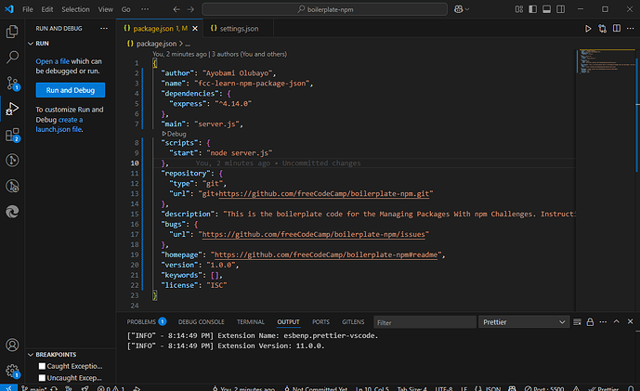Open the GitLens icon in activity bar
Viewport: 640px width, 391px height.
[x=12, y=160]
